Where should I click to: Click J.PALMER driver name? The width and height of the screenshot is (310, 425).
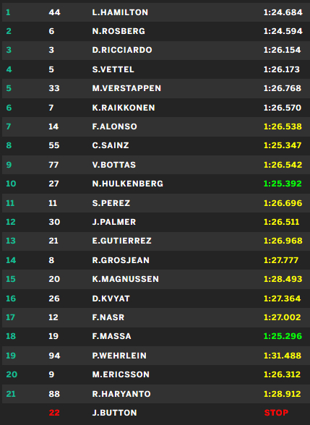114,222
